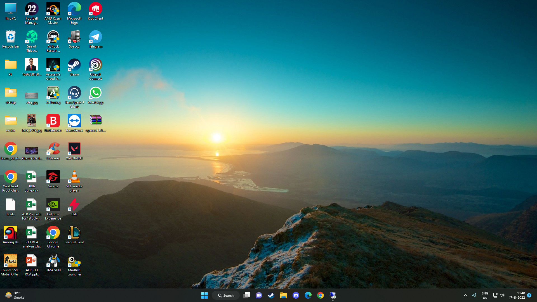The image size is (537, 302).
Task: Select the 1626338430 portrait image file
Action: point(32,68)
